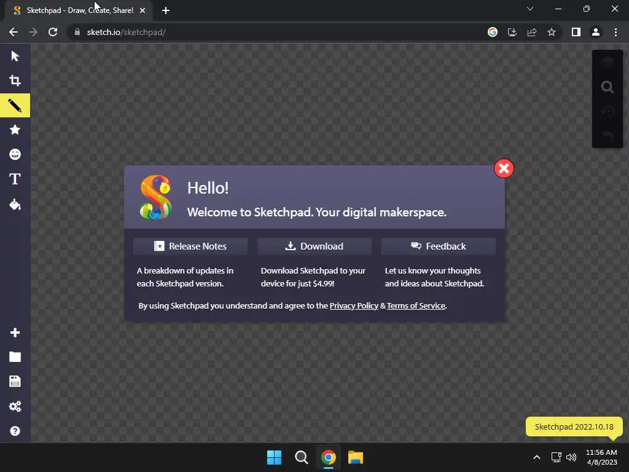629x472 pixels.
Task: Pick the Paint Bucket fill tool
Action: point(15,204)
